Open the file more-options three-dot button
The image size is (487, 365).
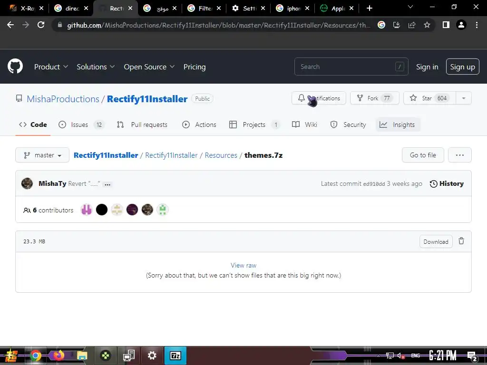click(460, 155)
